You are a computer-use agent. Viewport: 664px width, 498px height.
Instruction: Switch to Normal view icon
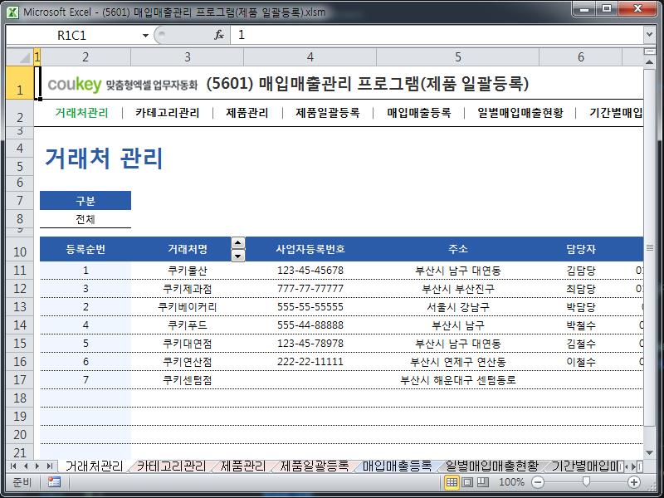(x=452, y=482)
